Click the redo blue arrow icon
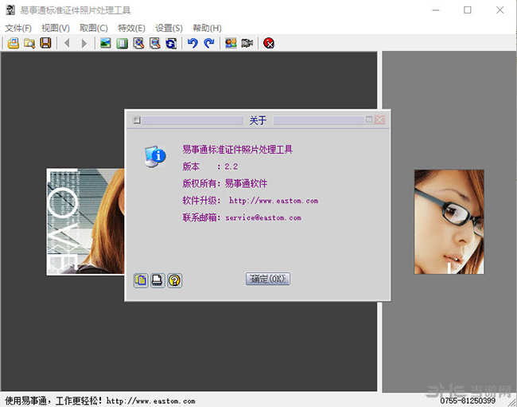The height and width of the screenshot is (407, 517). click(209, 43)
